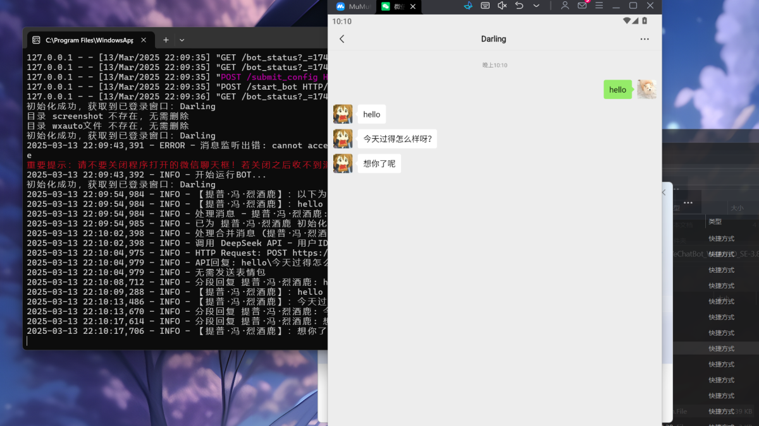Go back using the chat back arrow
Screen dimensions: 759x426
(x=342, y=39)
